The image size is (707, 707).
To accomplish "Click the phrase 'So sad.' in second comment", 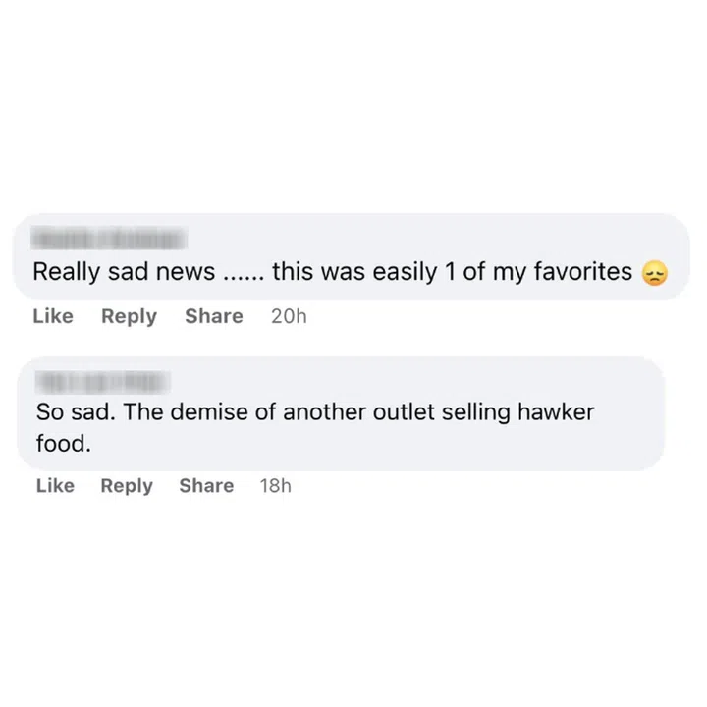I will pyautogui.click(x=77, y=412).
